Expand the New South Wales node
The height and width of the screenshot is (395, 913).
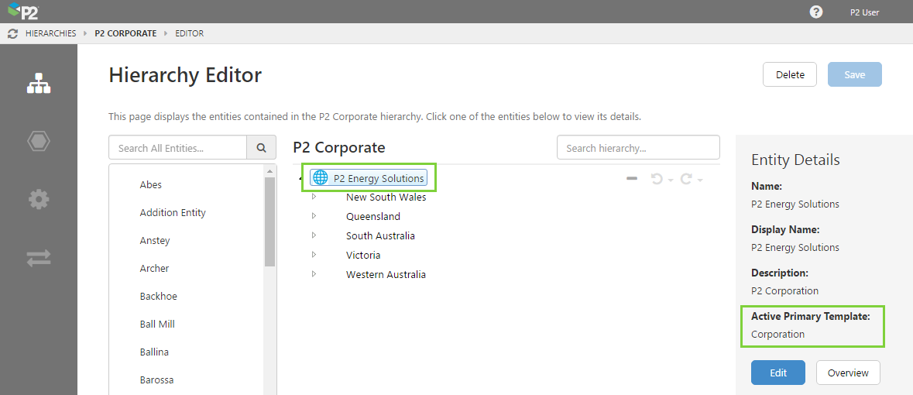(x=314, y=197)
